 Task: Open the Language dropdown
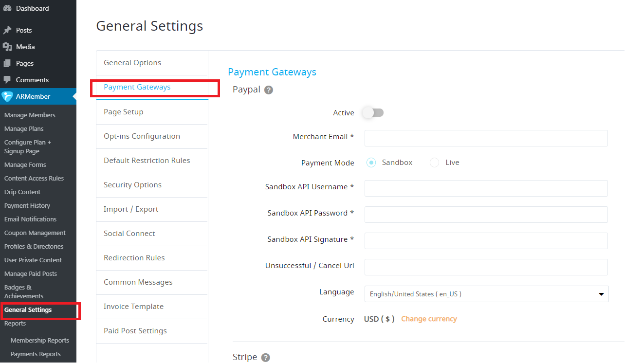(x=487, y=294)
